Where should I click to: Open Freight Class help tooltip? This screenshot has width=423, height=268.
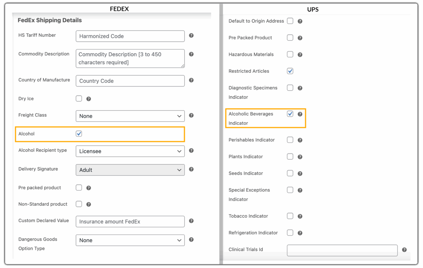(x=191, y=116)
